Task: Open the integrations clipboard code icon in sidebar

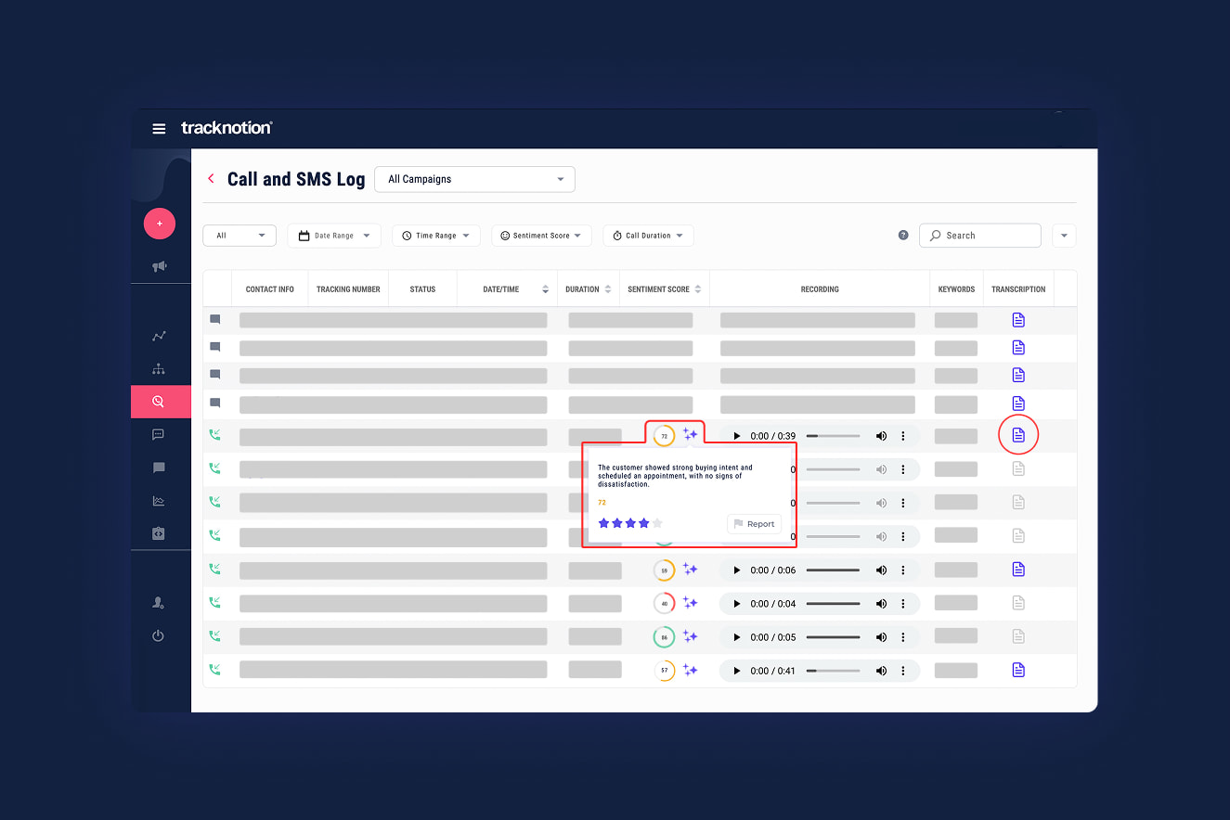Action: (159, 533)
